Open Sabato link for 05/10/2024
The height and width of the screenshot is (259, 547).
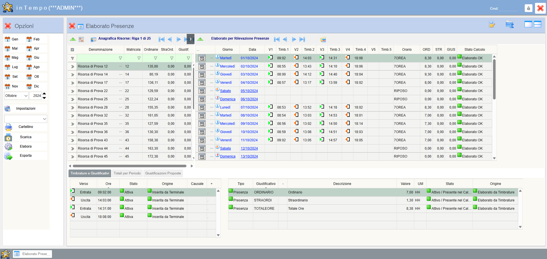(x=226, y=91)
